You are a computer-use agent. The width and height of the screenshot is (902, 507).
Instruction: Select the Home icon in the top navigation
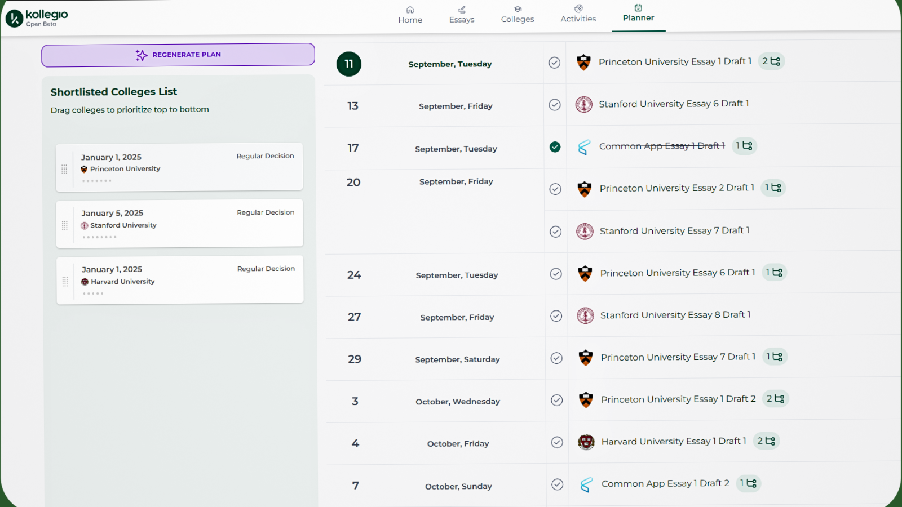pyautogui.click(x=410, y=10)
